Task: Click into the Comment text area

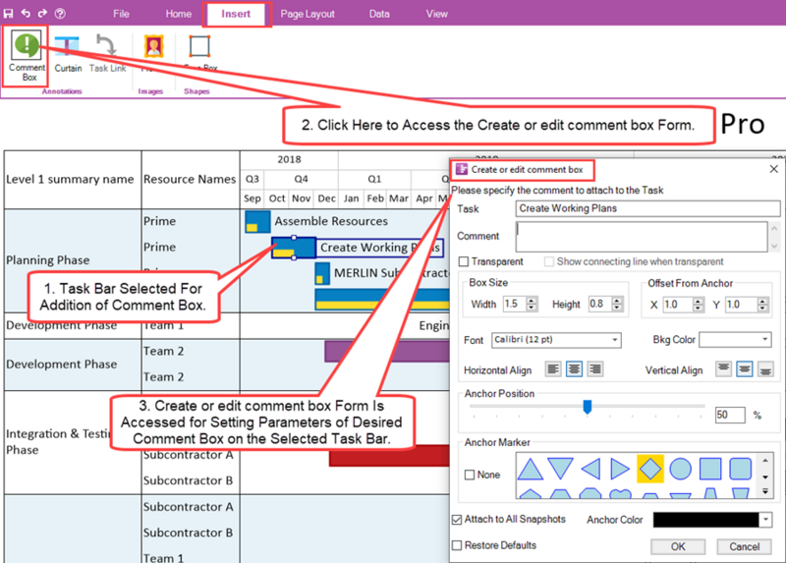Action: click(x=642, y=237)
